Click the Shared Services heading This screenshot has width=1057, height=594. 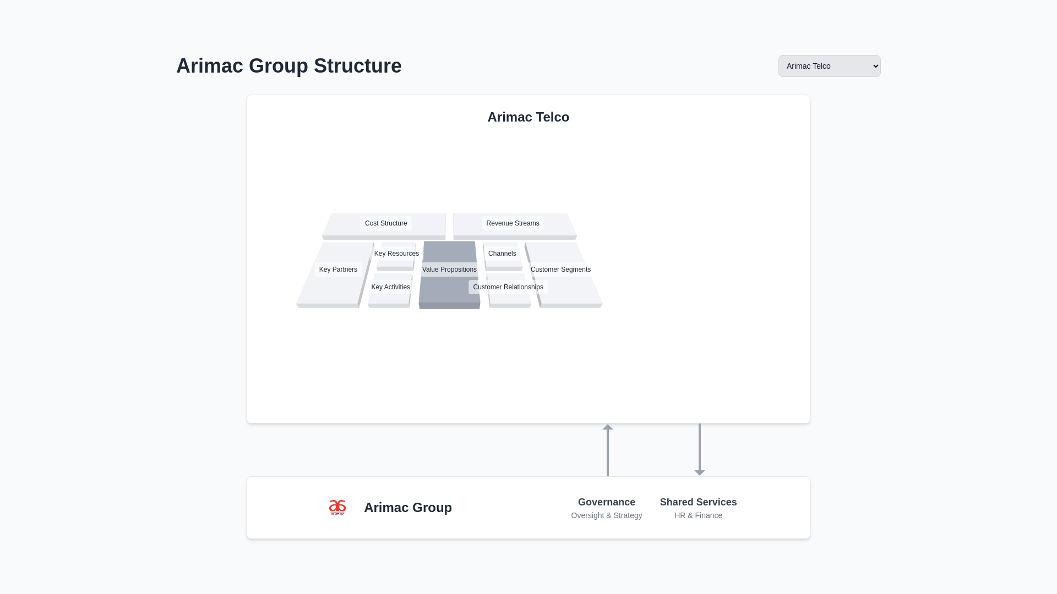pyautogui.click(x=698, y=502)
